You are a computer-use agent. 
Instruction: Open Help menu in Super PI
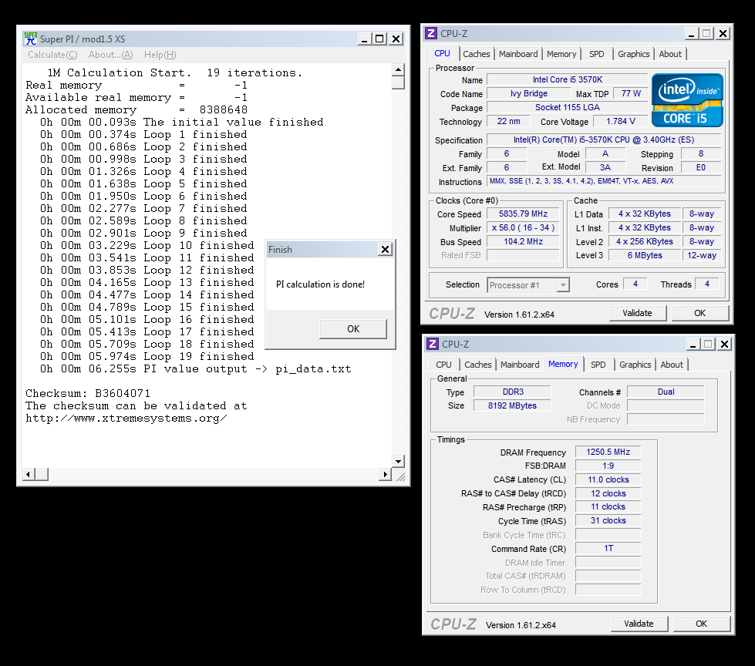pyautogui.click(x=160, y=55)
